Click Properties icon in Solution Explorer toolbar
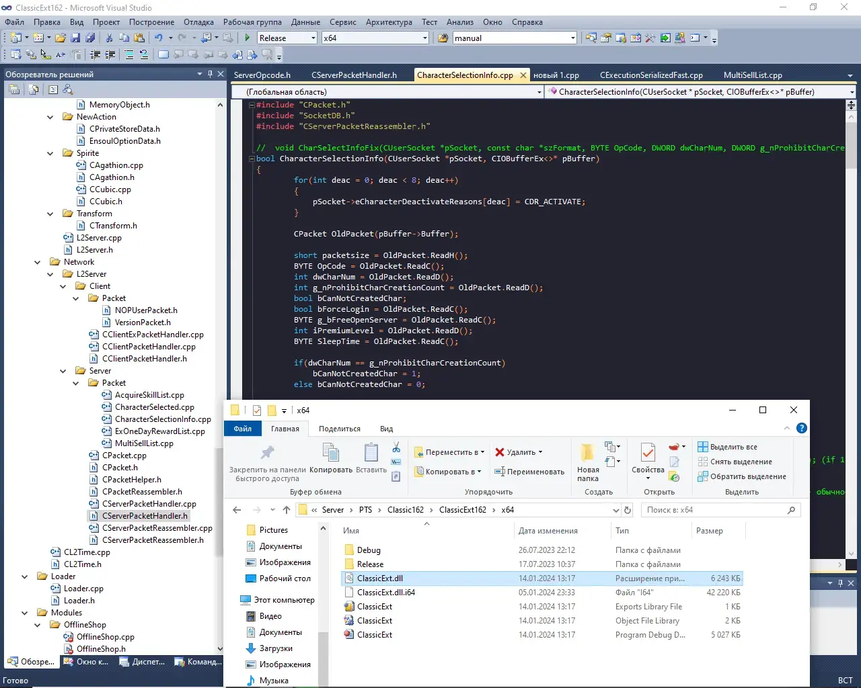The width and height of the screenshot is (861, 688). pyautogui.click(x=14, y=89)
